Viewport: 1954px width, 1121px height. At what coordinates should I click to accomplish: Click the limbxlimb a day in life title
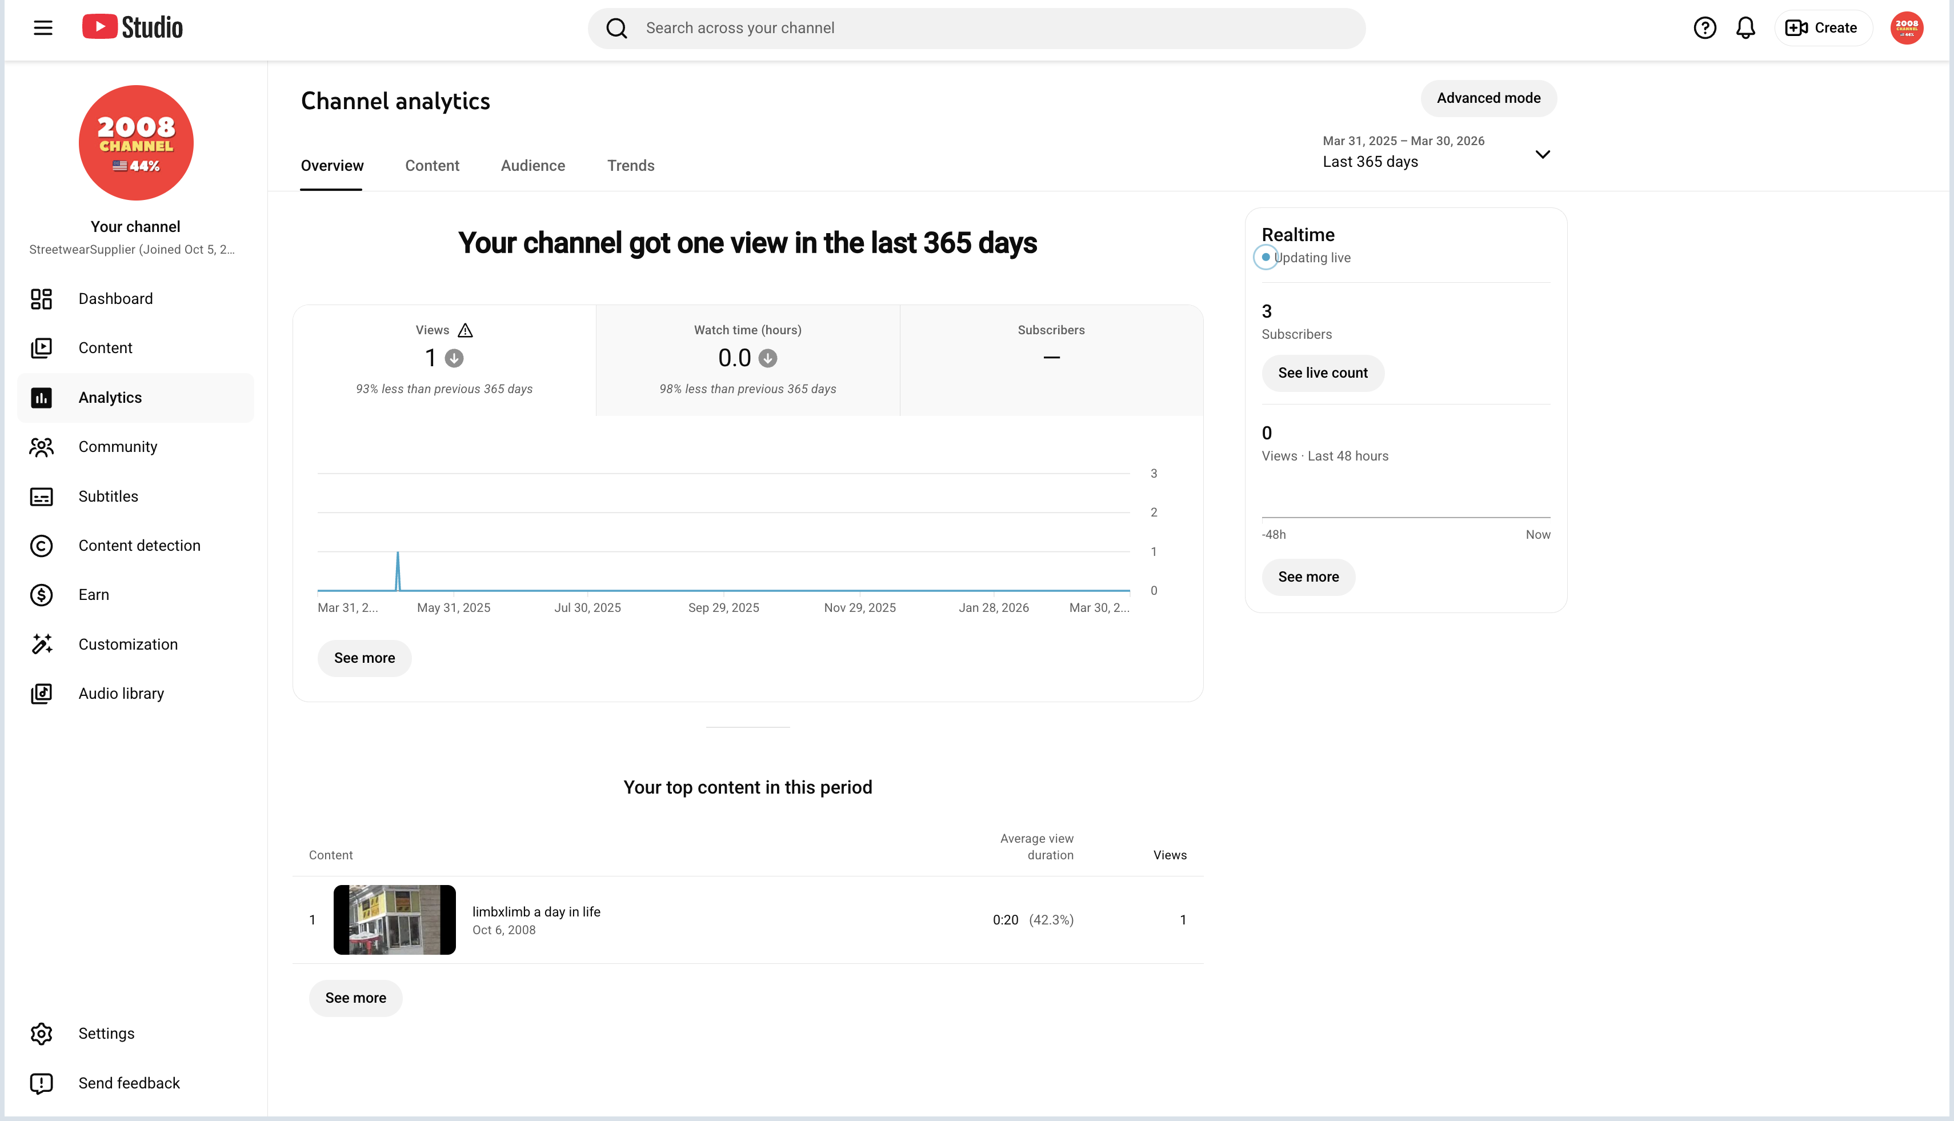(536, 912)
